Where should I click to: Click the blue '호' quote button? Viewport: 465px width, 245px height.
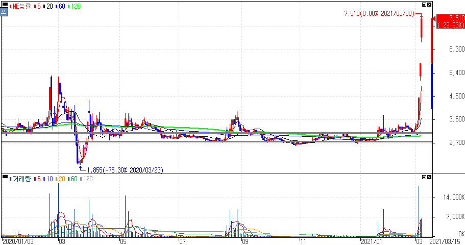(x=4, y=12)
